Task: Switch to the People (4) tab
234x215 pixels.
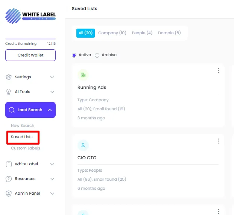Action: pos(142,33)
